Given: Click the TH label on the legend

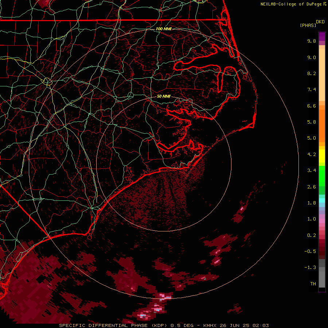Looking at the screenshot, I should 313,284.
